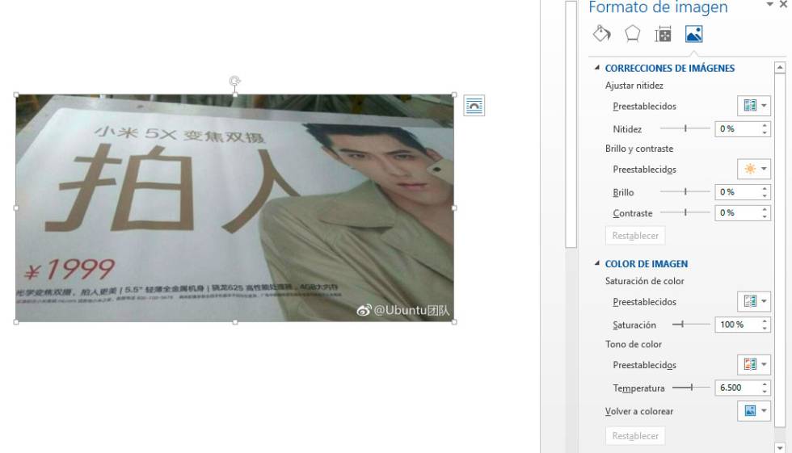The height and width of the screenshot is (453, 792).
Task: Open the brightness and contrast Preestablecidos dropdown
Action: [x=753, y=169]
